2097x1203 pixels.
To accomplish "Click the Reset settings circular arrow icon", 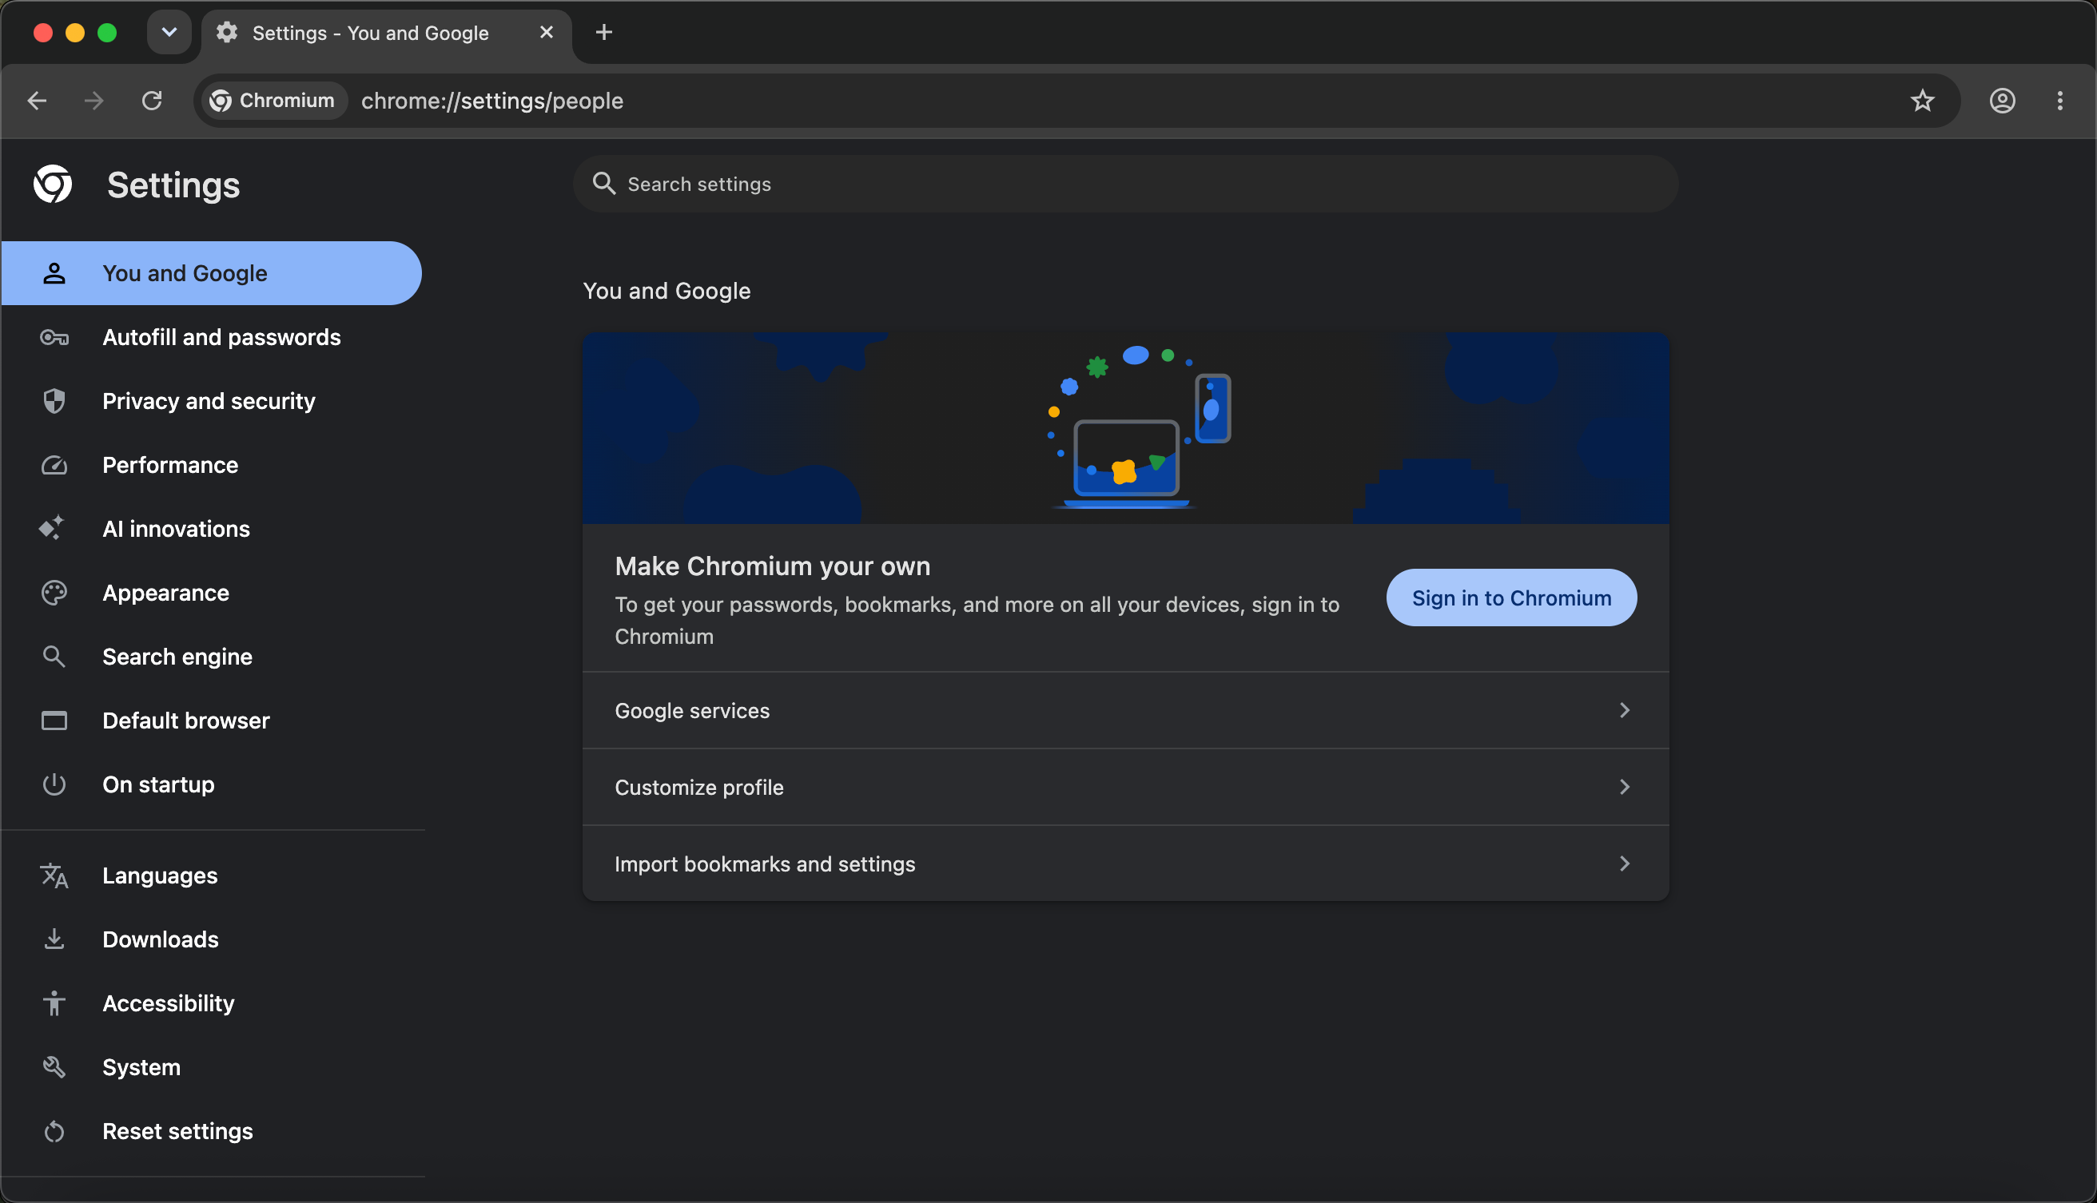I will point(54,1131).
